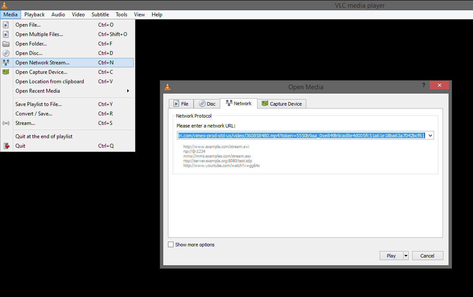The image size is (473, 297).
Task: Click example "rtp://@:1234"
Action: pyautogui.click(x=194, y=152)
